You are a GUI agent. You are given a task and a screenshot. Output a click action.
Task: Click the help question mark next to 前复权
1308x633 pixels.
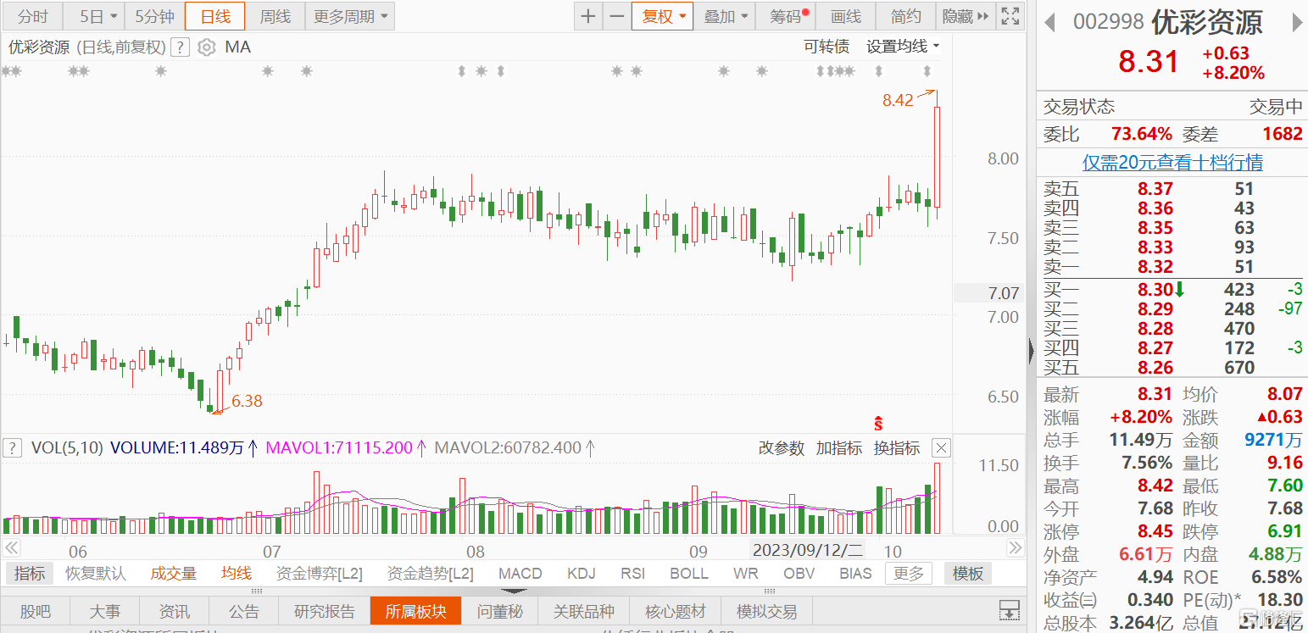tap(179, 47)
